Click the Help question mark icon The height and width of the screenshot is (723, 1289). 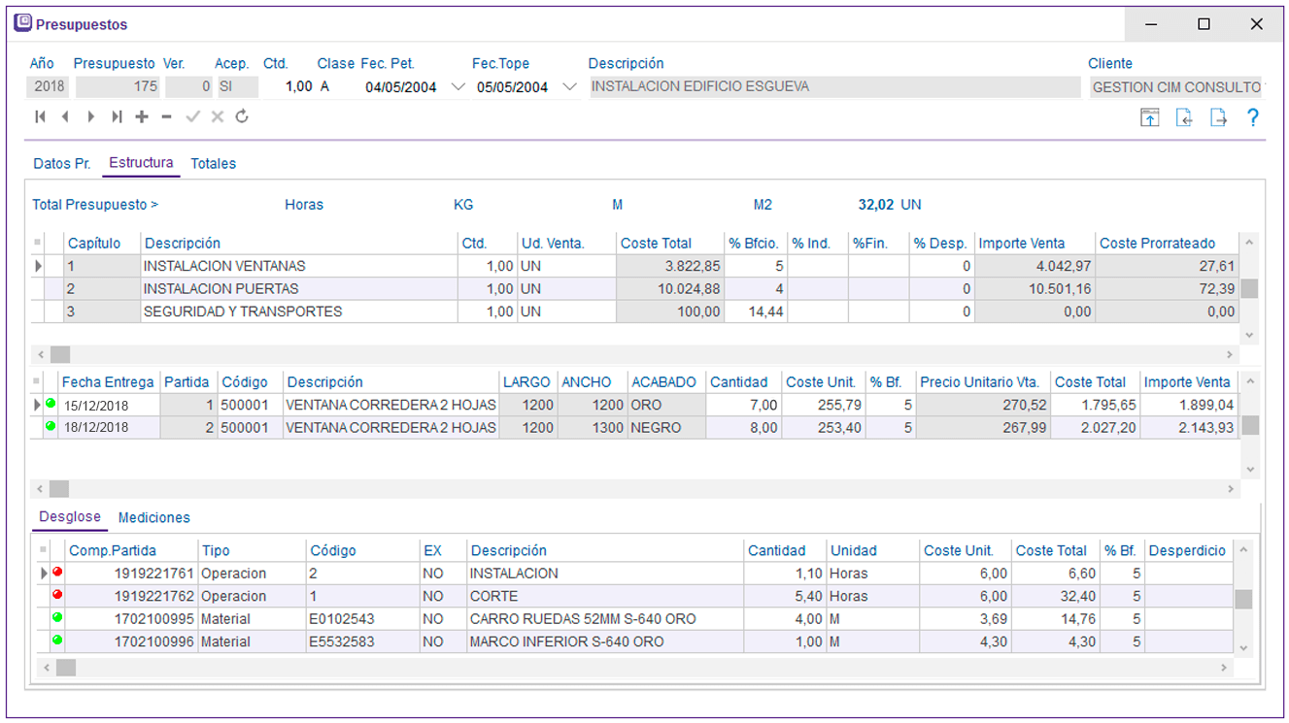point(1253,117)
